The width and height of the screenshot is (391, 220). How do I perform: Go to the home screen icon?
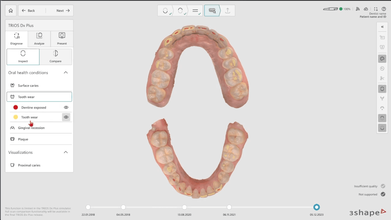point(11,11)
